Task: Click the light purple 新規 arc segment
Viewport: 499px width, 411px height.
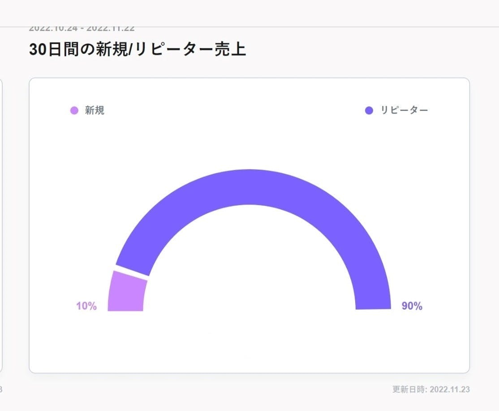Action: [x=127, y=293]
